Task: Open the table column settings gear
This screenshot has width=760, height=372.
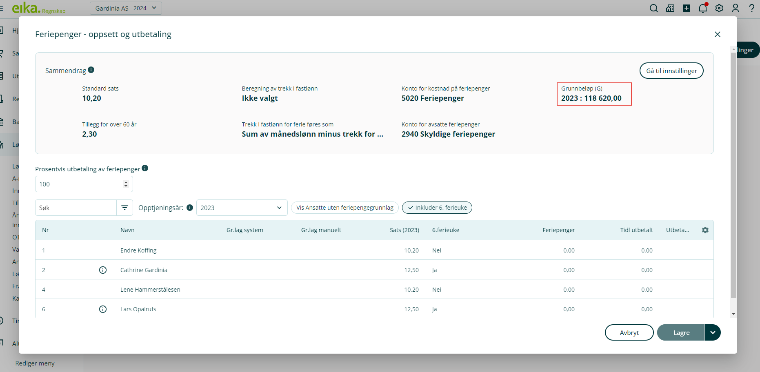Action: tap(705, 230)
